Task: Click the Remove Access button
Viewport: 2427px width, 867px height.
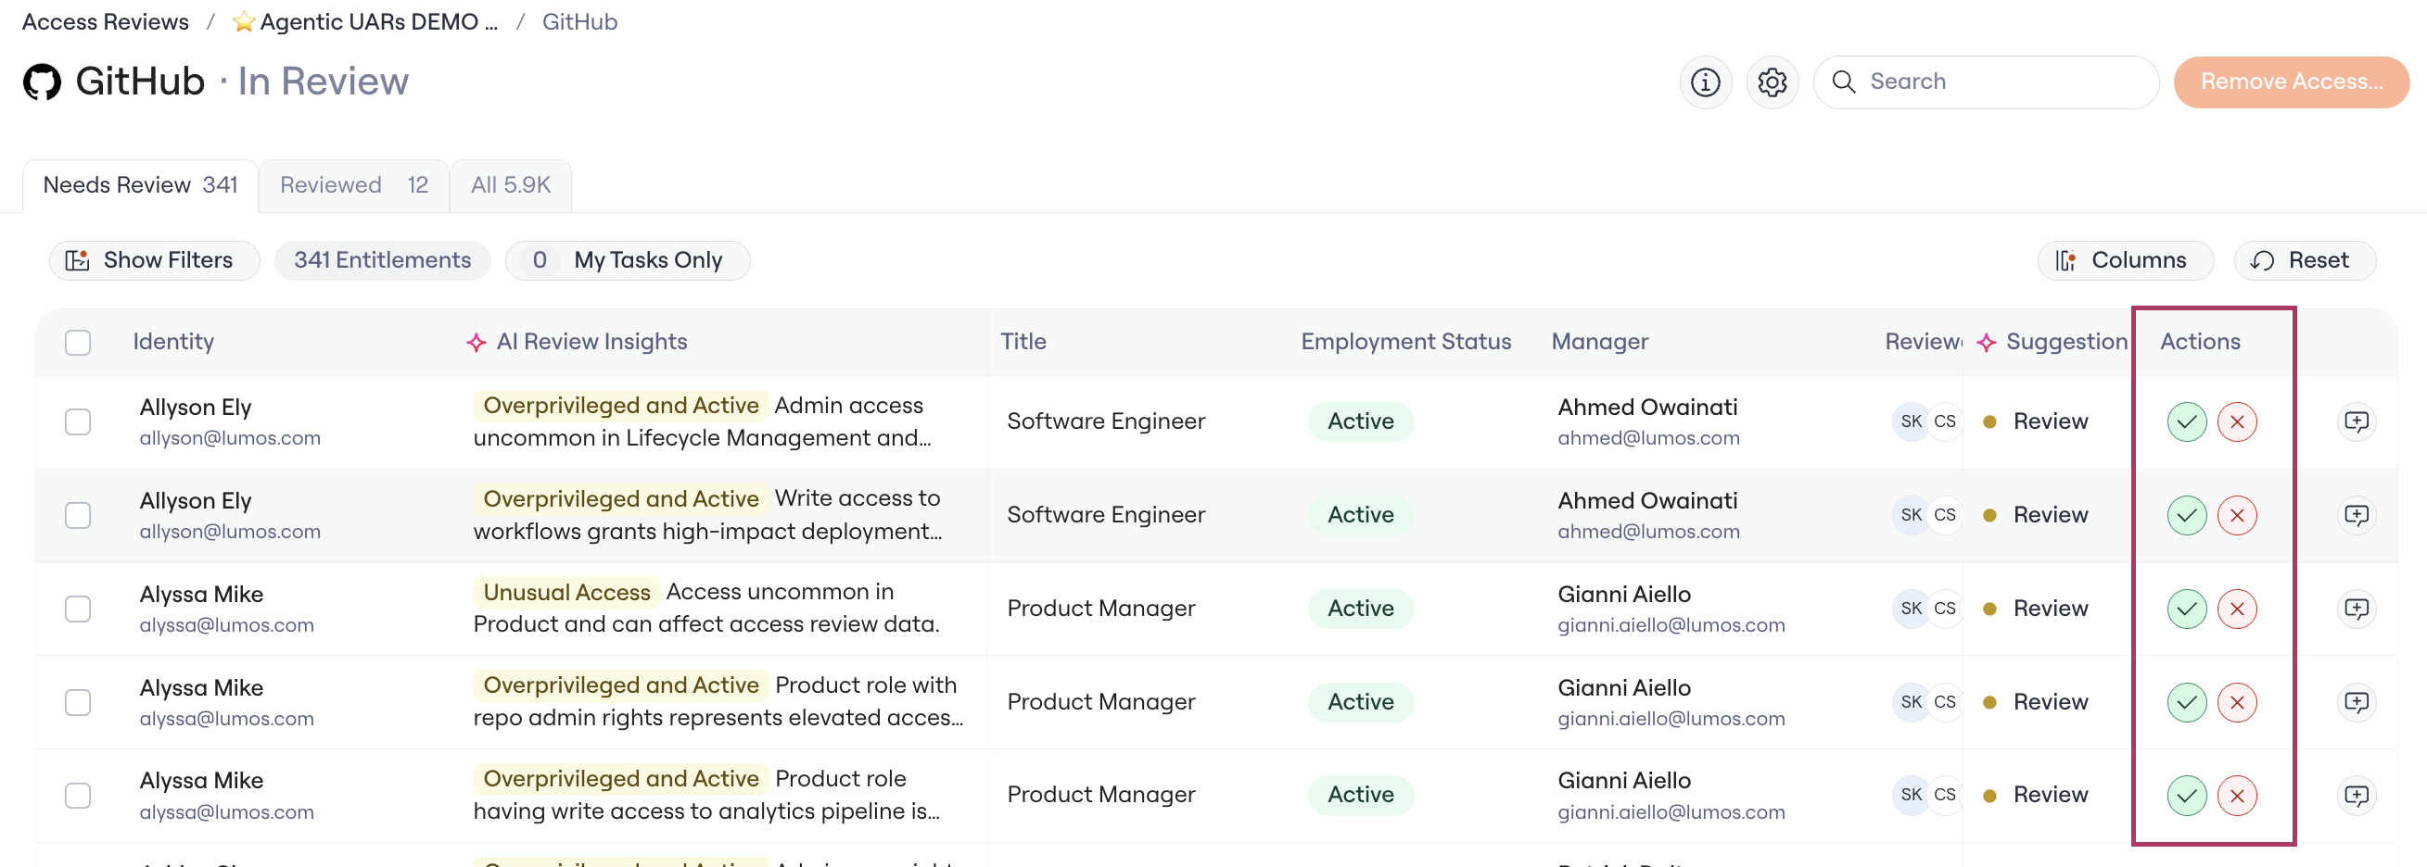Action: click(2291, 82)
